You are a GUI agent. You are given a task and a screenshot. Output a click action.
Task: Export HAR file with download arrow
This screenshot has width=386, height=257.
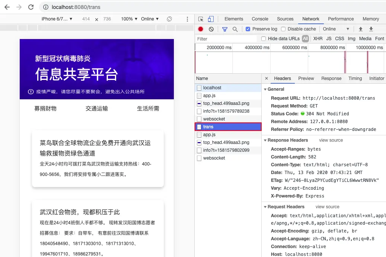tap(371, 29)
